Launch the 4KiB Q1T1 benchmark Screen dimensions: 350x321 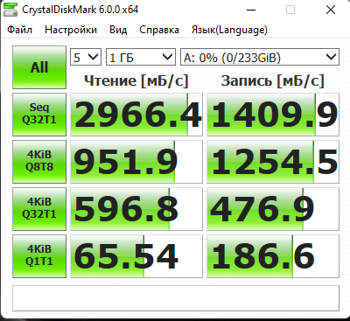tap(39, 256)
